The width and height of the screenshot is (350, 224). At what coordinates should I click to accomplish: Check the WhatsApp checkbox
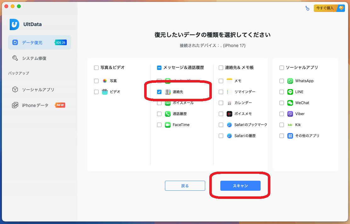tap(282, 81)
